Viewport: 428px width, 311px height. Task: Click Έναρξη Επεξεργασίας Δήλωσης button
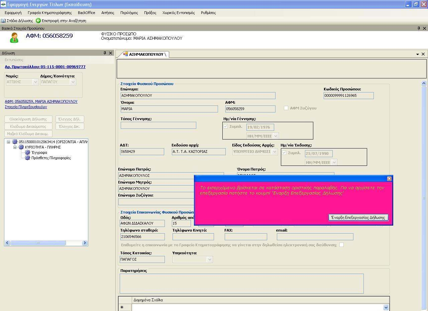pyautogui.click(x=358, y=218)
